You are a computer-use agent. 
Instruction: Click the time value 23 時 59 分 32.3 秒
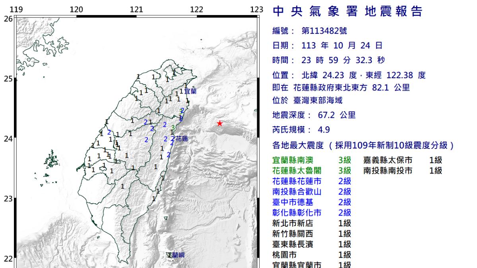point(343,61)
